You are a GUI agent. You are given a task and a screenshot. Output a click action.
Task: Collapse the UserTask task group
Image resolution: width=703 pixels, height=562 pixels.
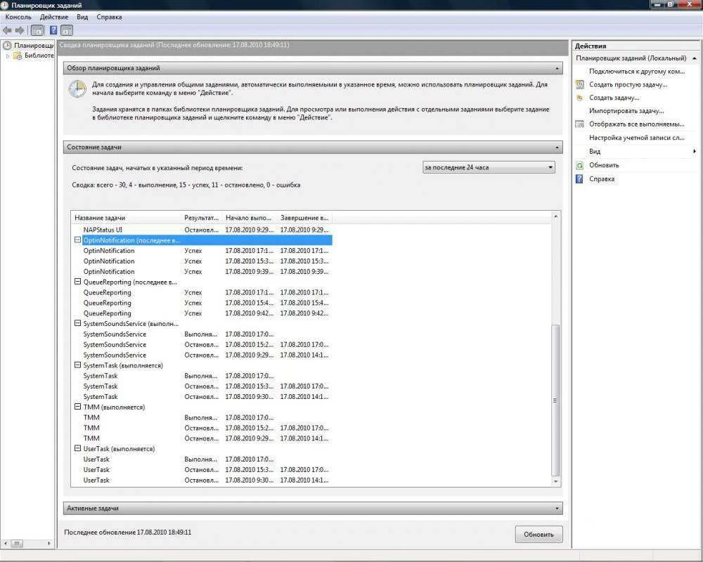tap(77, 449)
